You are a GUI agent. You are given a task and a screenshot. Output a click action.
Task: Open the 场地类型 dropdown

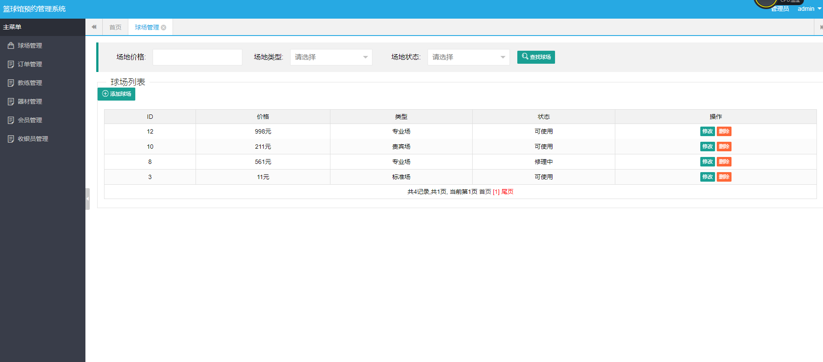coord(331,57)
